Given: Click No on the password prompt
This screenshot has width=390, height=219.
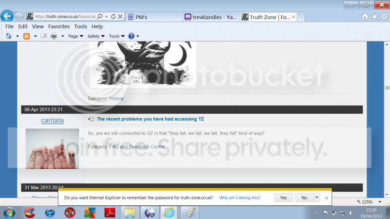Looking at the screenshot, I should click(304, 198).
